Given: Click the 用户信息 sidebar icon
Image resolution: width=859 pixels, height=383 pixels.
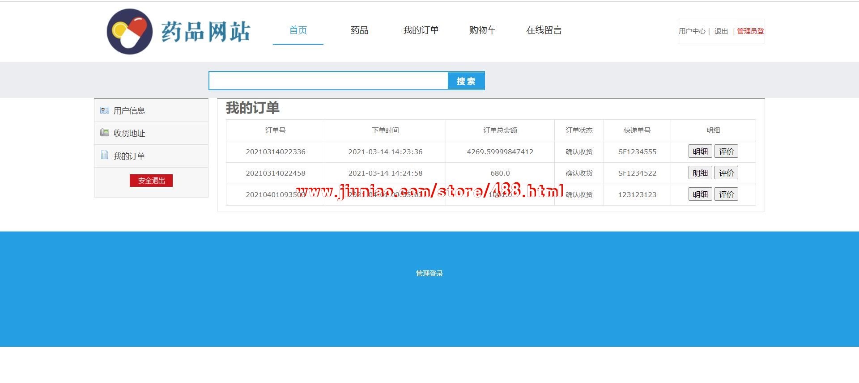Looking at the screenshot, I should (x=105, y=110).
